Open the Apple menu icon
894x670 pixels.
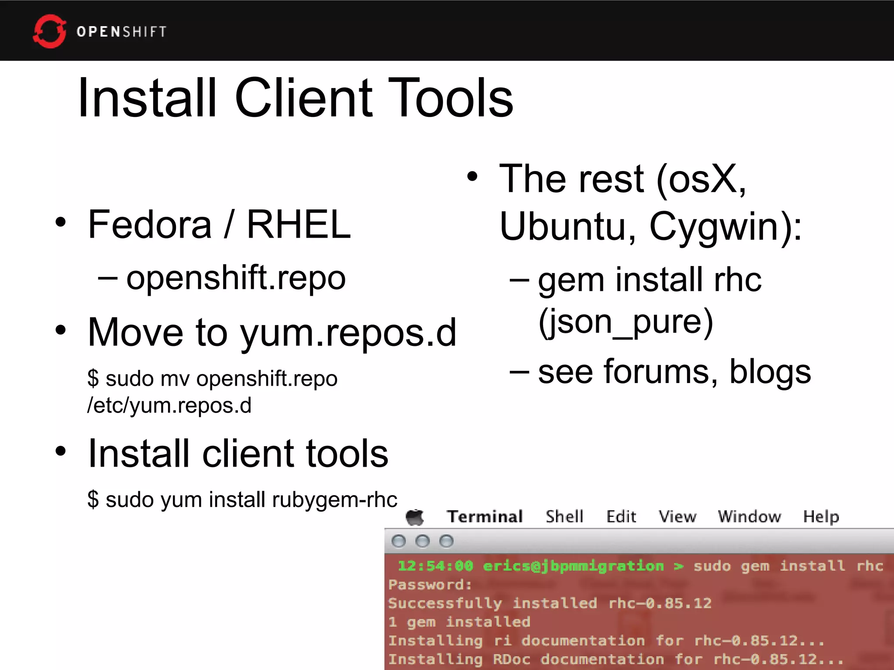[415, 517]
